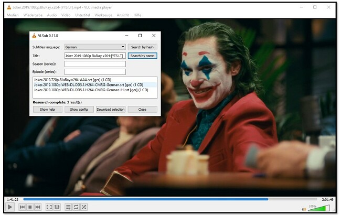The image size is (341, 215).
Task: Open the Medien menu
Action: 13,15
